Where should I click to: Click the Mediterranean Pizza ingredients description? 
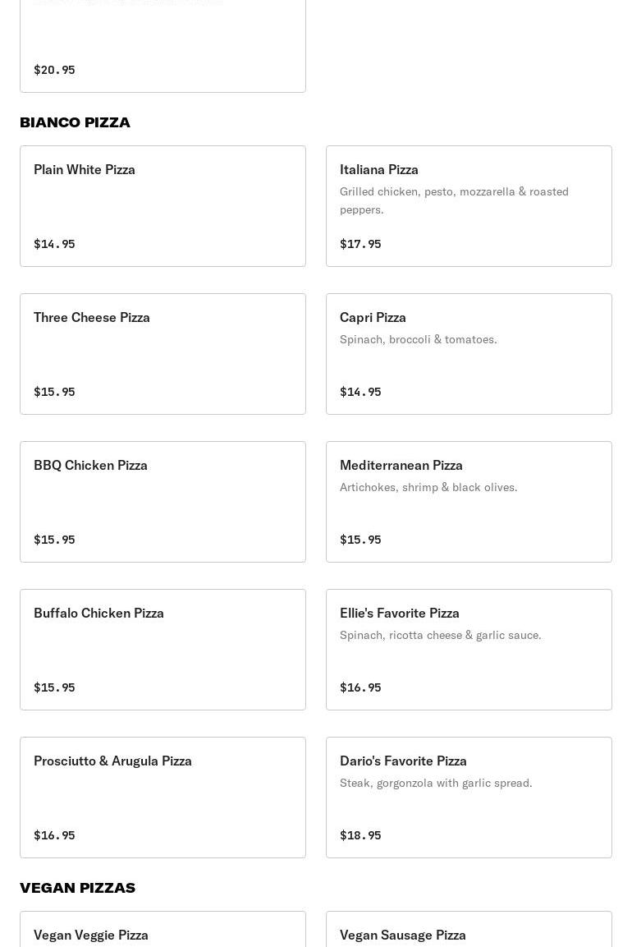tap(428, 487)
